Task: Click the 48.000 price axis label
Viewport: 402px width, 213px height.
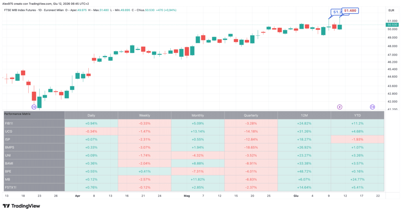Action: coord(392,46)
